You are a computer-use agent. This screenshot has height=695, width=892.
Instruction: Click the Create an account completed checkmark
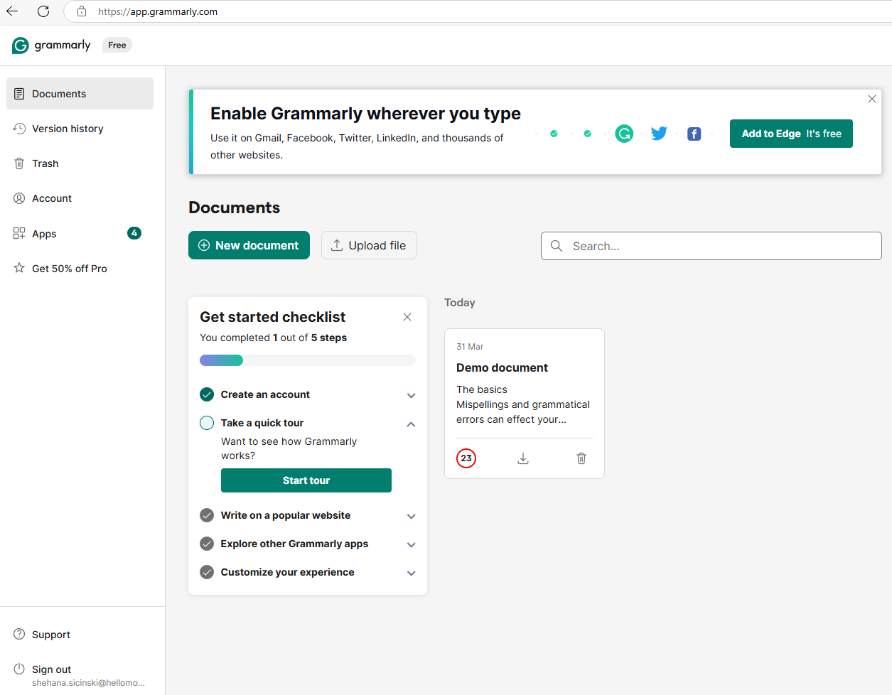point(207,394)
